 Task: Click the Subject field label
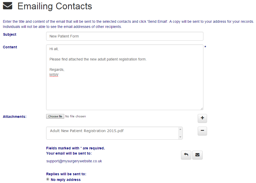(x=10, y=34)
